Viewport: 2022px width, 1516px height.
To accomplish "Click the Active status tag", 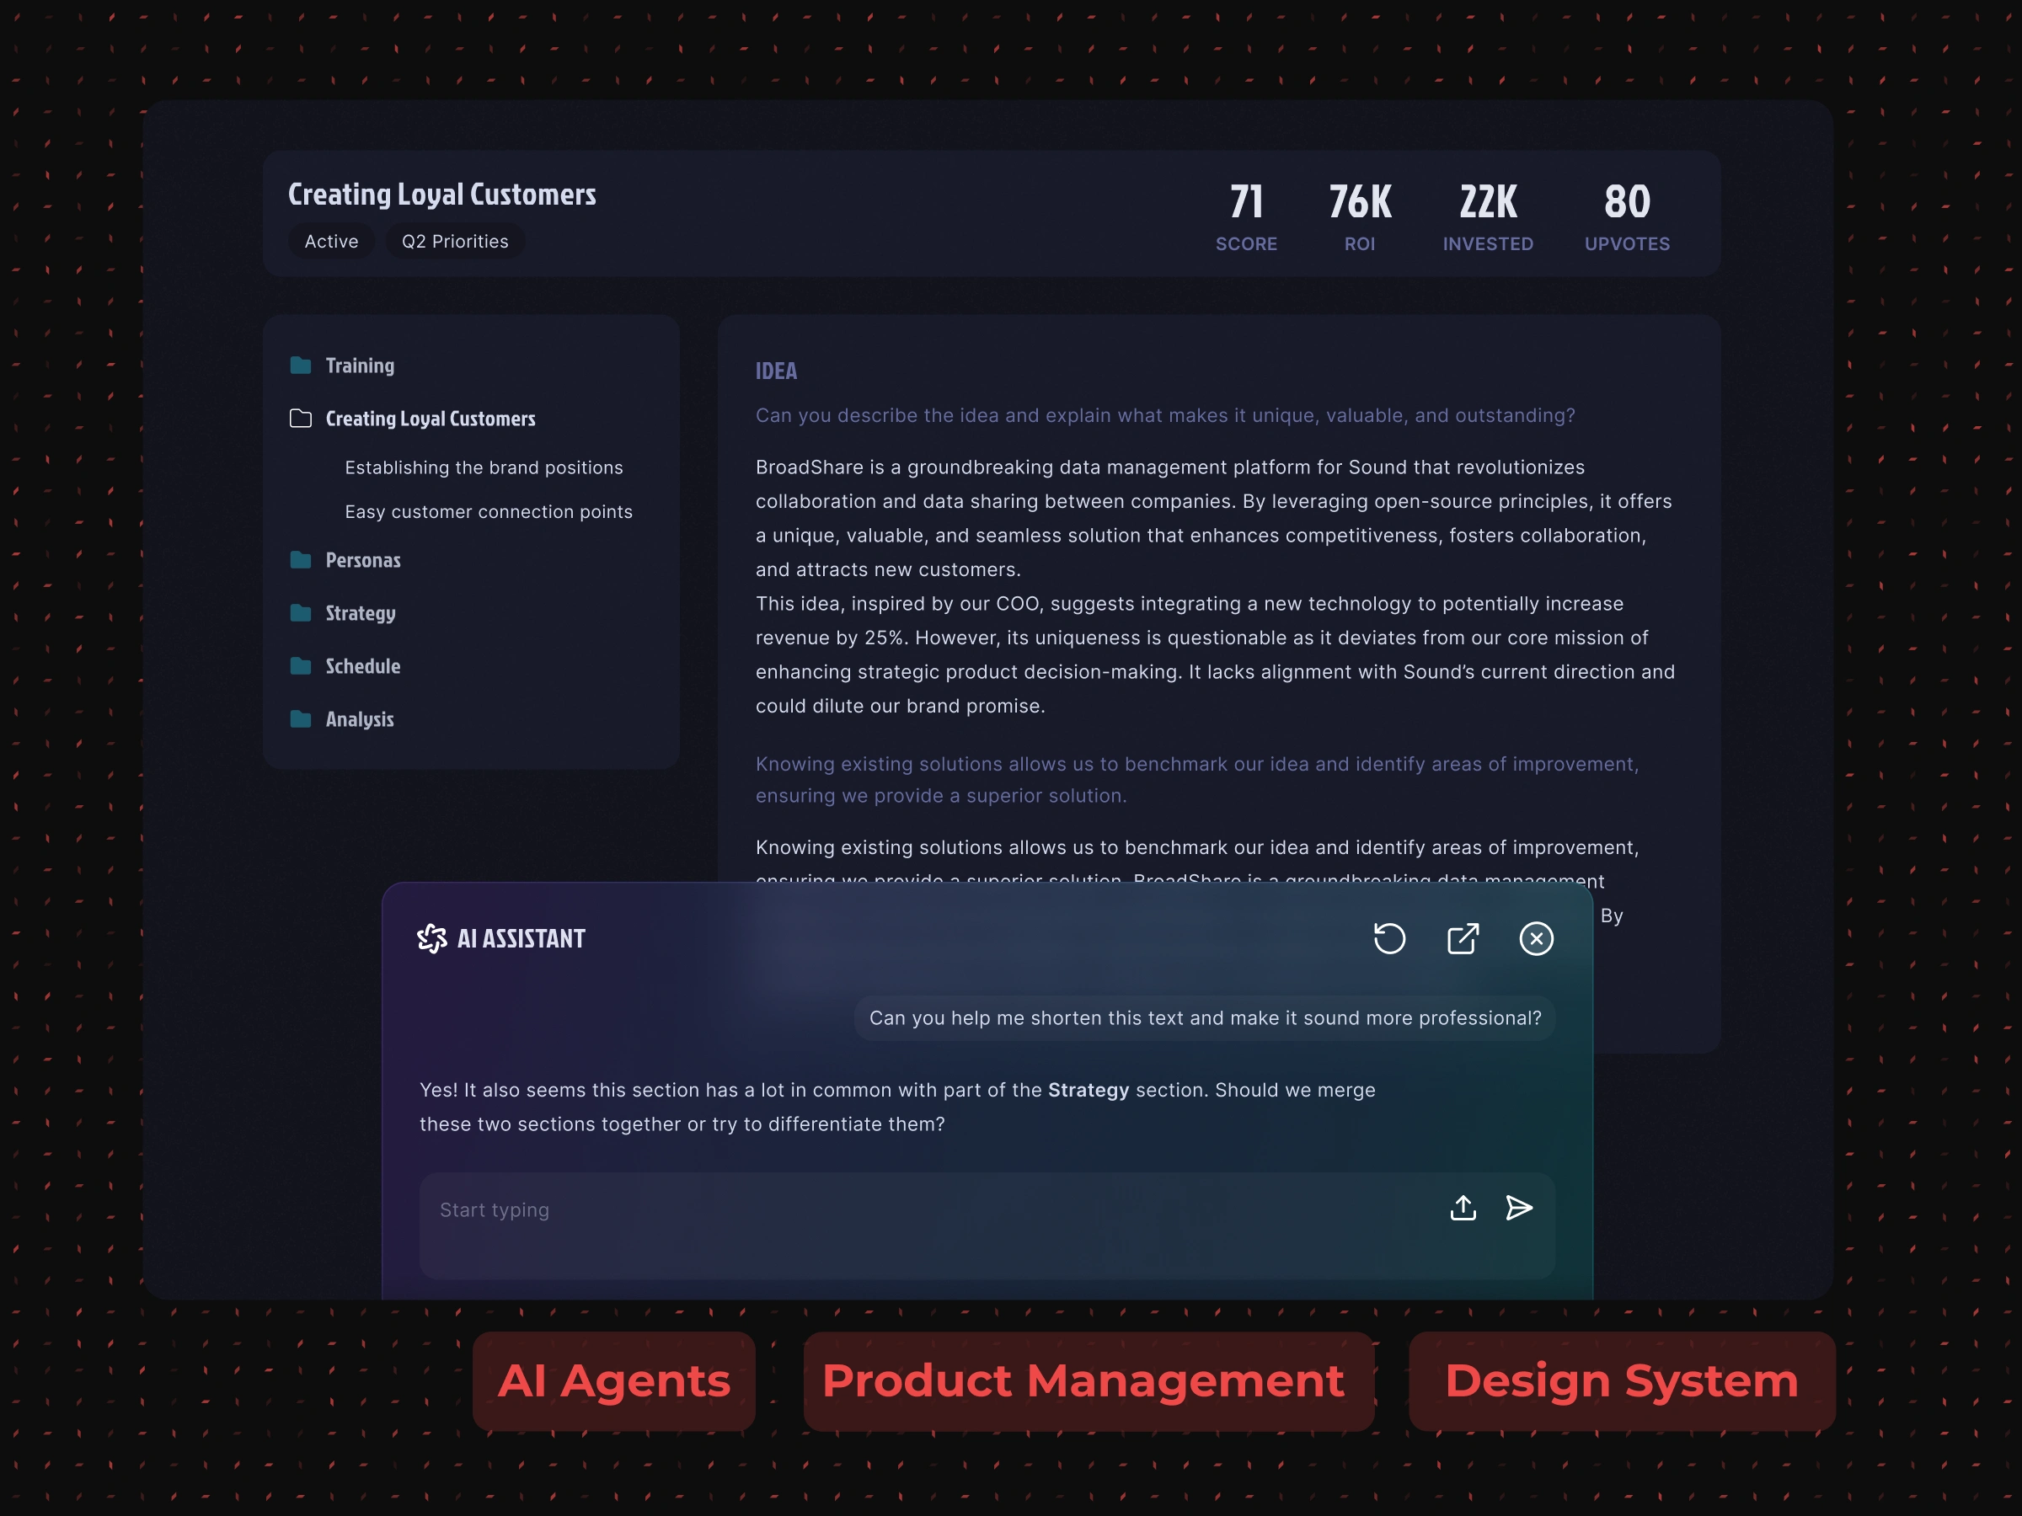I will (331, 241).
